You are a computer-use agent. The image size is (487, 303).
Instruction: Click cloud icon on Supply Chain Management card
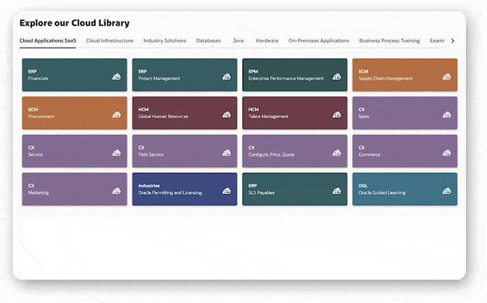[447, 77]
